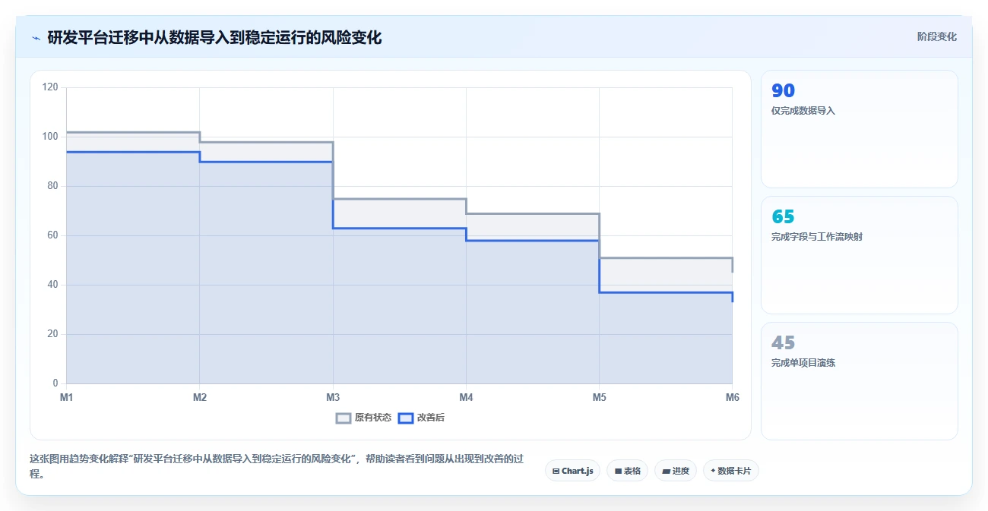Click the teal number 65
The width and height of the screenshot is (988, 511).
click(x=783, y=217)
